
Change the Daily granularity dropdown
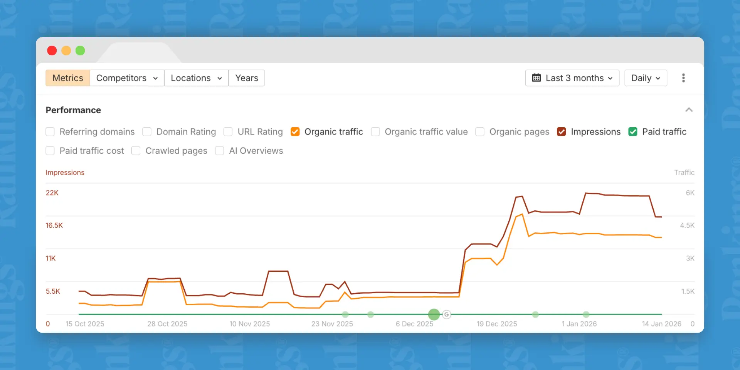(646, 78)
